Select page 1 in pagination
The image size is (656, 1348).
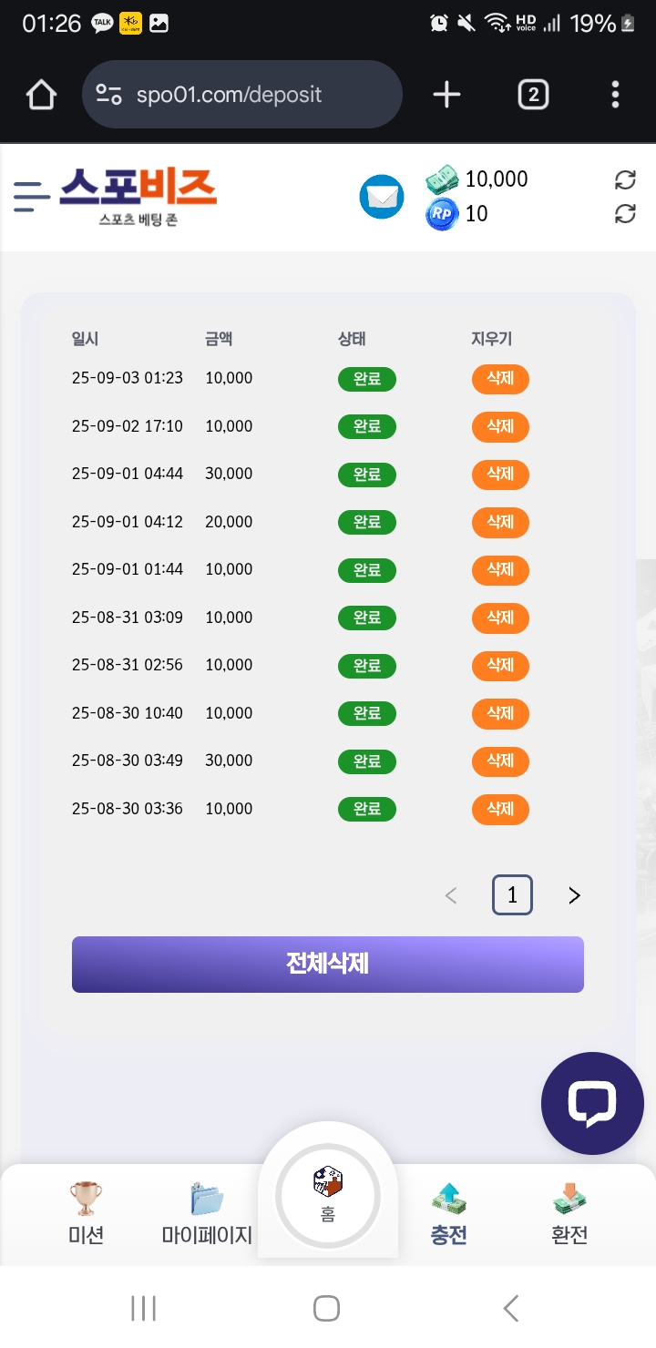pos(512,896)
